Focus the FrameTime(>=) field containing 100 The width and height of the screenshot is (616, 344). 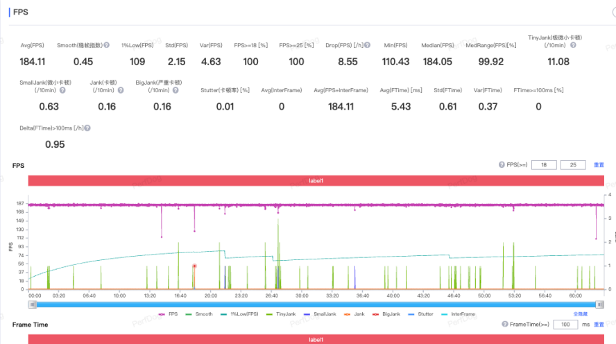click(x=565, y=325)
